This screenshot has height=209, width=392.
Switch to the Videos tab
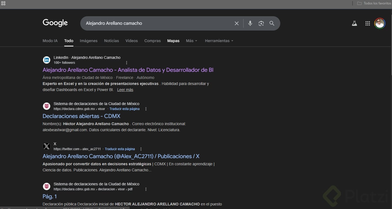pos(132,41)
